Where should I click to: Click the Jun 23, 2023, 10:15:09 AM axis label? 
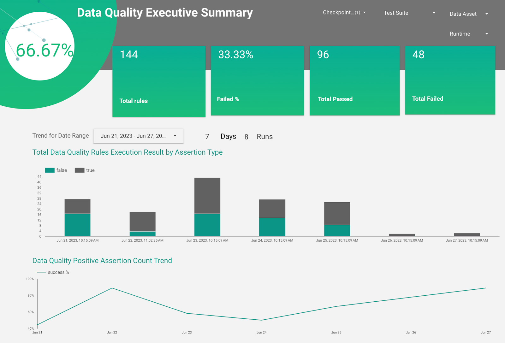tap(207, 240)
